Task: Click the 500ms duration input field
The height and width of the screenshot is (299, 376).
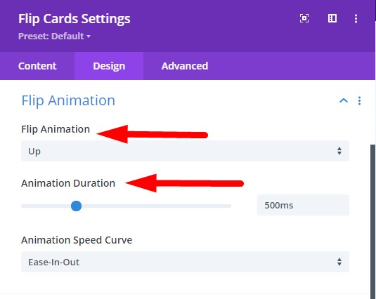Action: point(303,205)
